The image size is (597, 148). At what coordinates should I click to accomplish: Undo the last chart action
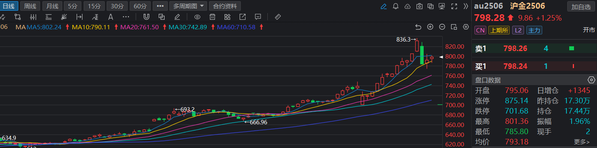point(418,27)
